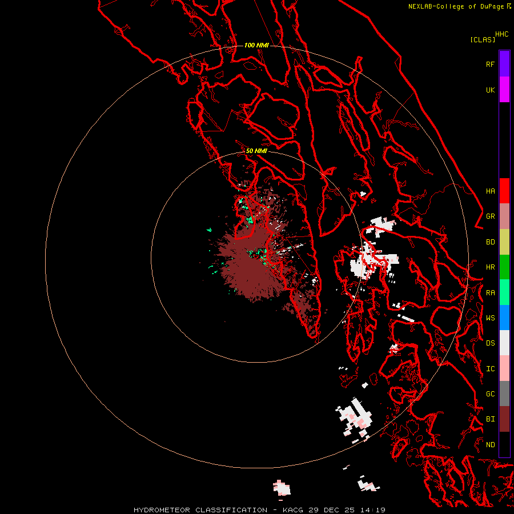Click the GR legend label
514x514 pixels.
(x=490, y=216)
